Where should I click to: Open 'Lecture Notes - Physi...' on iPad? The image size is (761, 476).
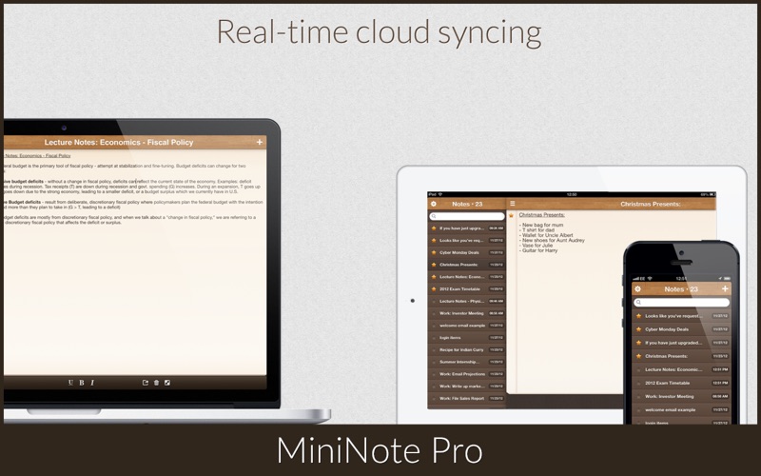(467, 301)
